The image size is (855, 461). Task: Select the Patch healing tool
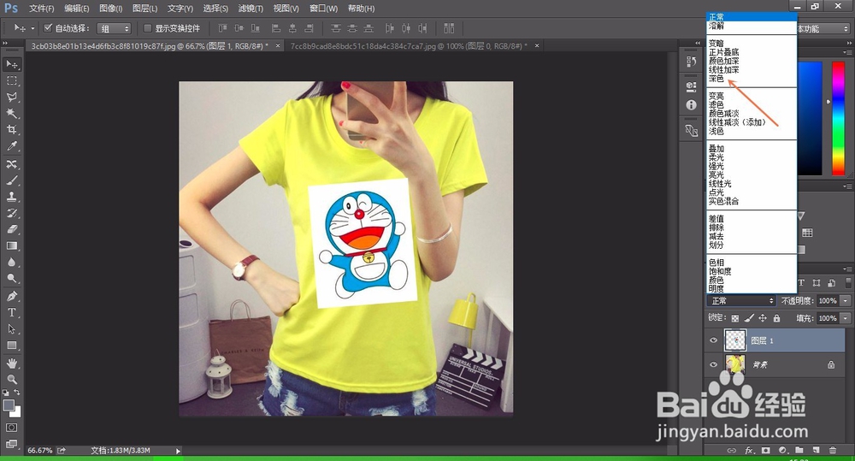[11, 164]
